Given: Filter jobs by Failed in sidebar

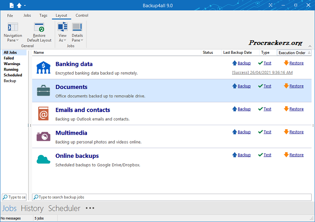Looking at the screenshot, I should click(x=9, y=58).
